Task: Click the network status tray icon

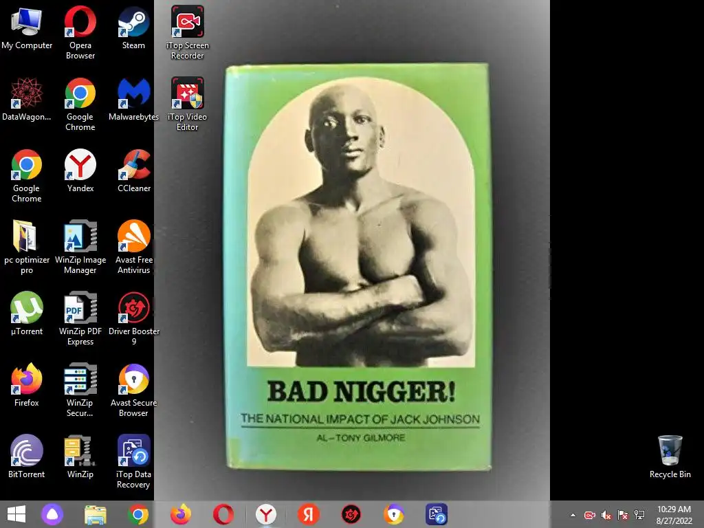Action: click(639, 515)
